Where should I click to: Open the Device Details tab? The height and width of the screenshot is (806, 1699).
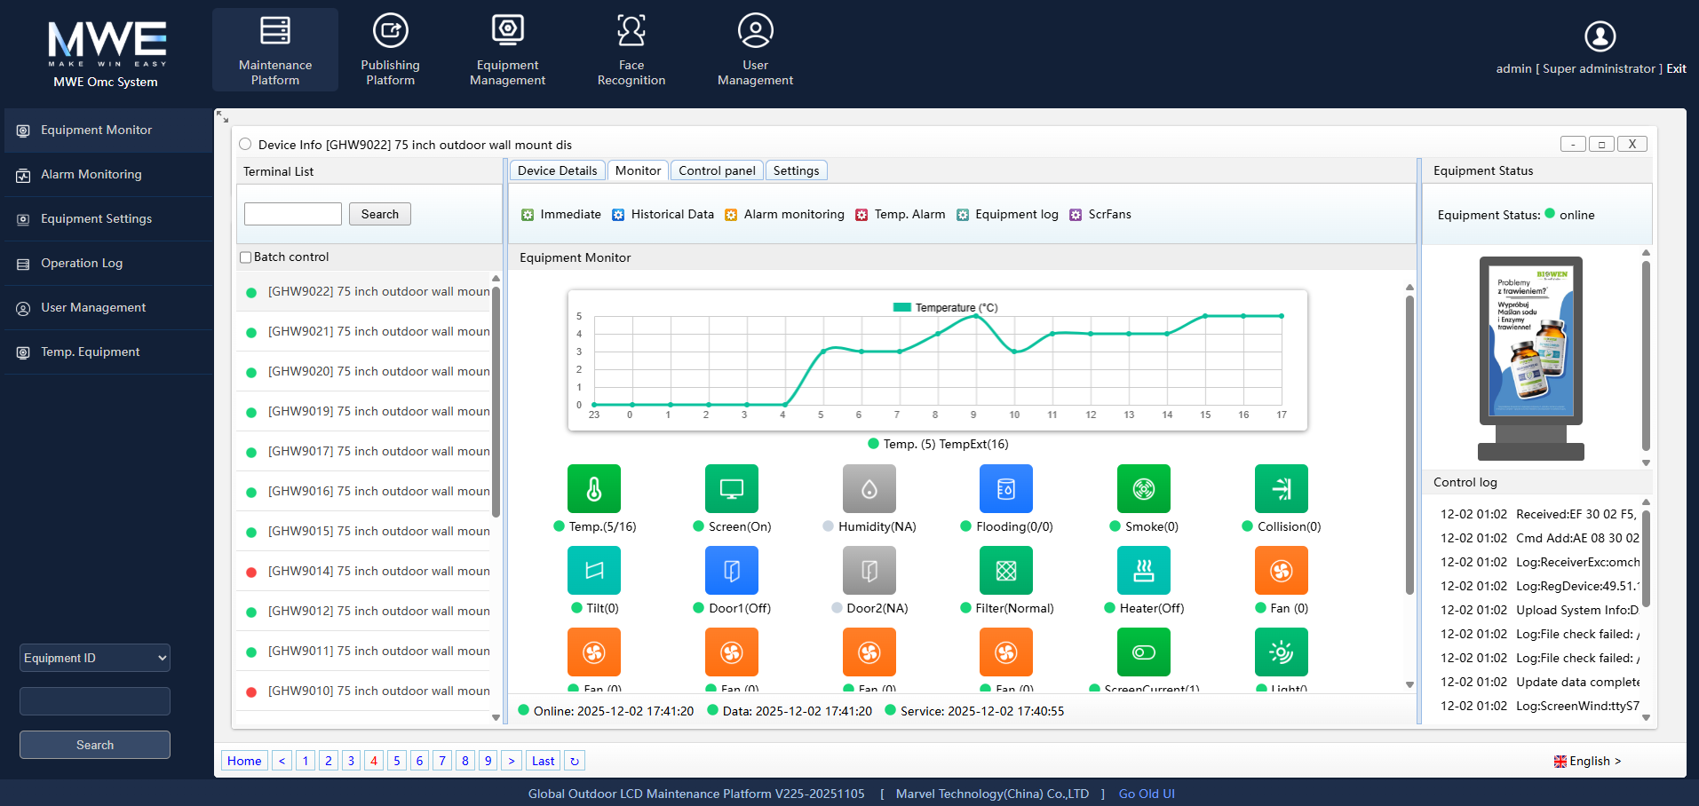(557, 170)
